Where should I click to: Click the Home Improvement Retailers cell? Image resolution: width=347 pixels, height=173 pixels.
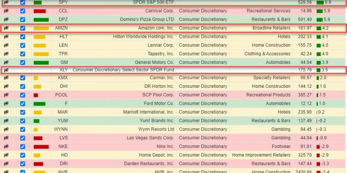coord(261,155)
